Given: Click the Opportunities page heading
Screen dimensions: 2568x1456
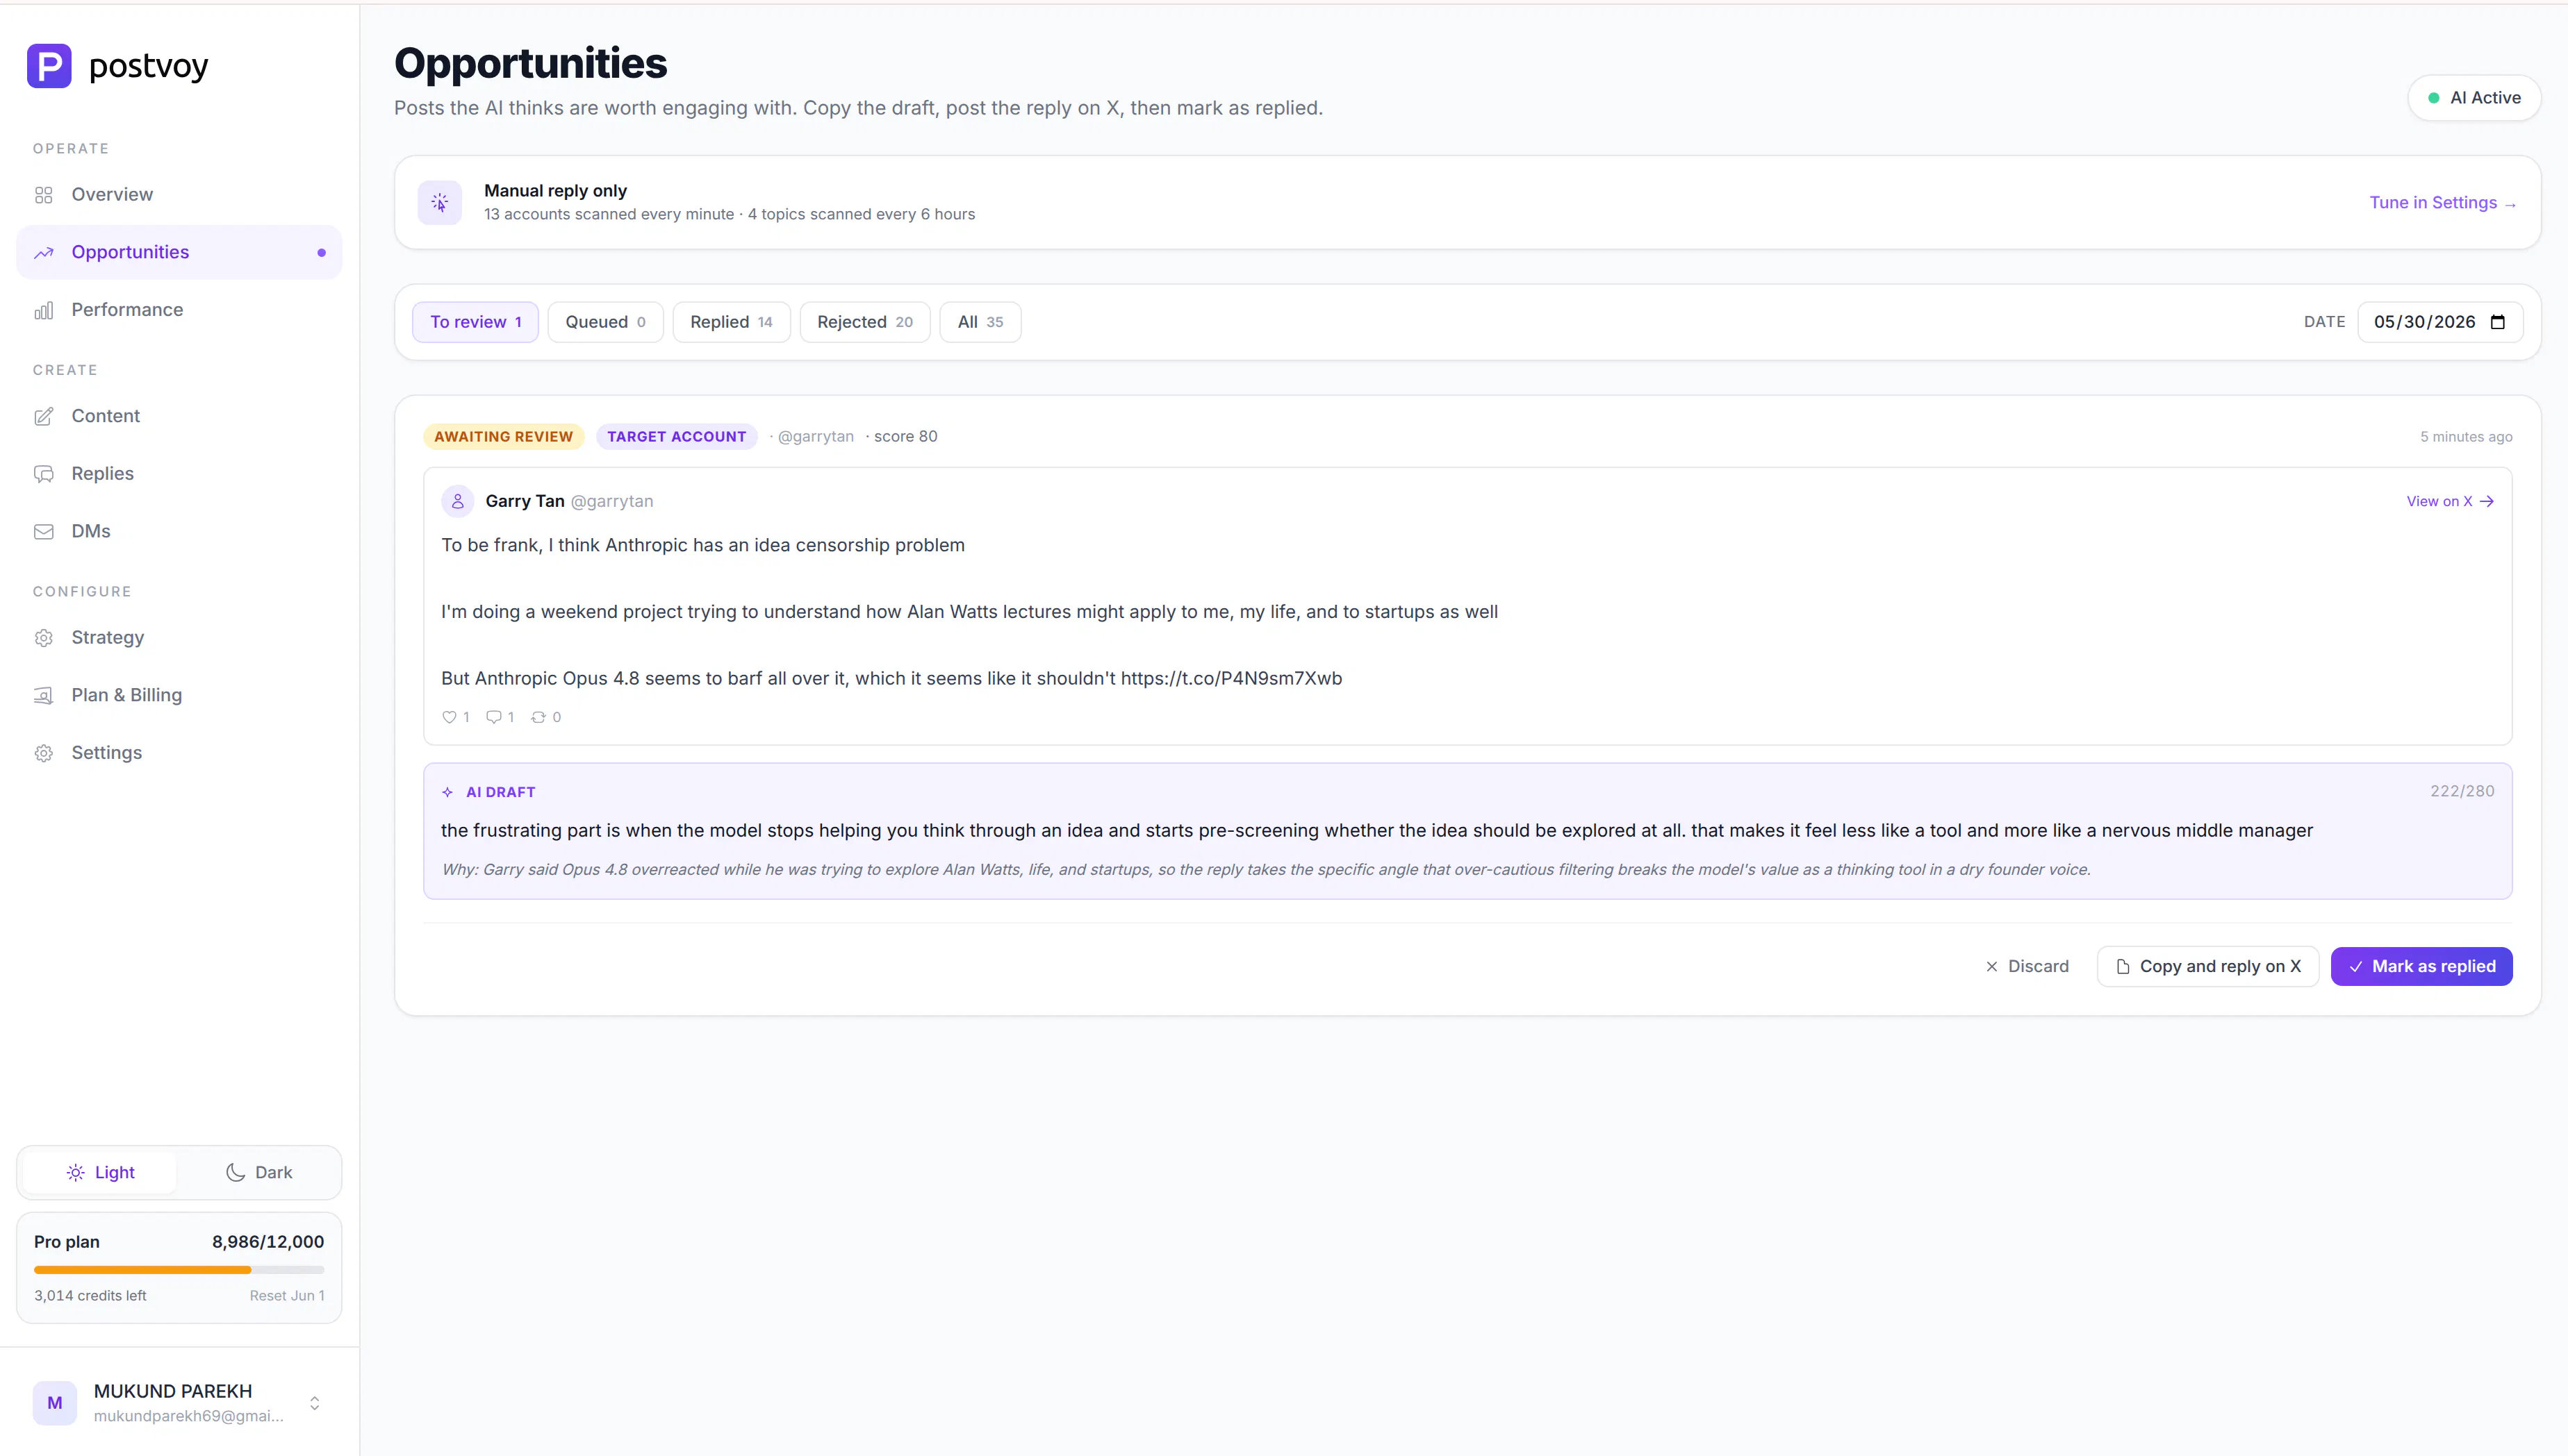Looking at the screenshot, I should (530, 63).
